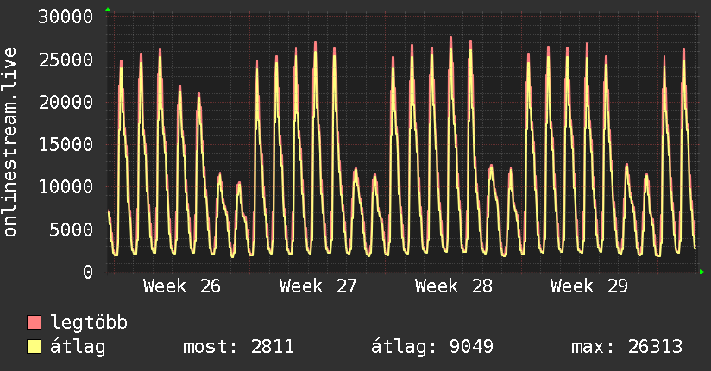711x371 pixels.
Task: Click the 5000 y-axis value
Action: [x=72, y=229]
